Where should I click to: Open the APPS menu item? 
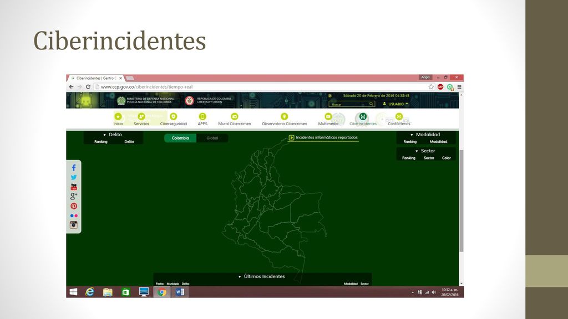click(x=202, y=119)
